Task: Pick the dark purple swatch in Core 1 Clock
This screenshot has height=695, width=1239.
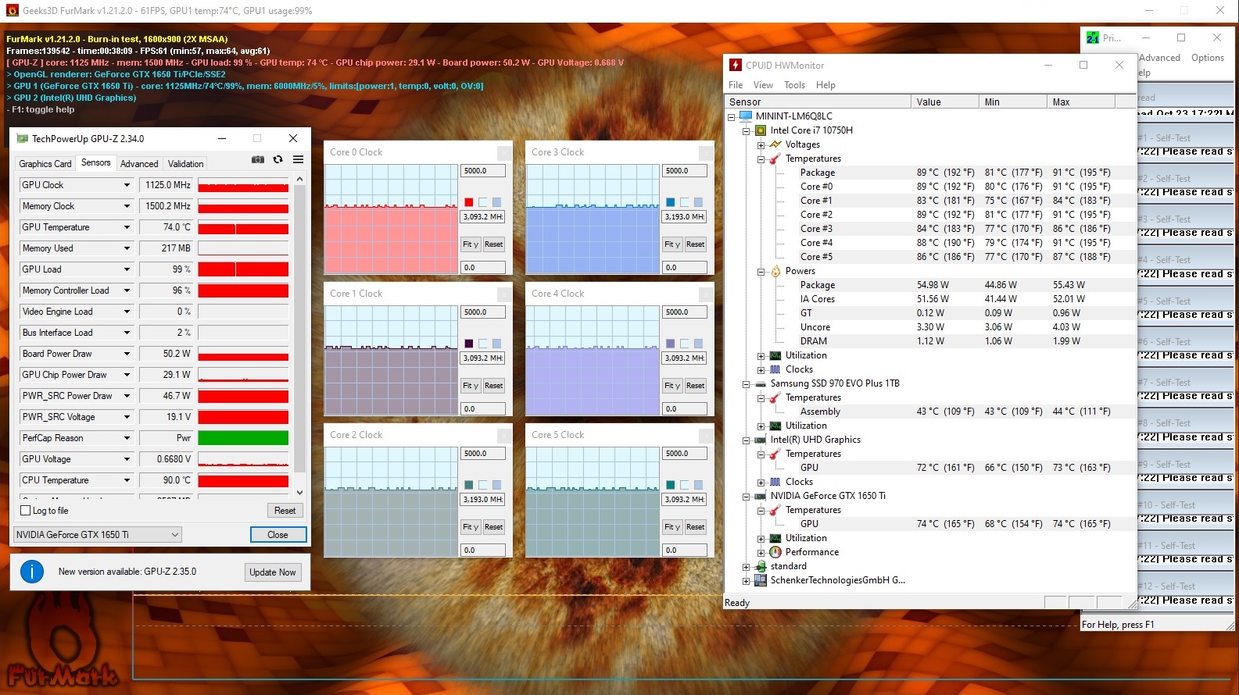Action: point(468,344)
